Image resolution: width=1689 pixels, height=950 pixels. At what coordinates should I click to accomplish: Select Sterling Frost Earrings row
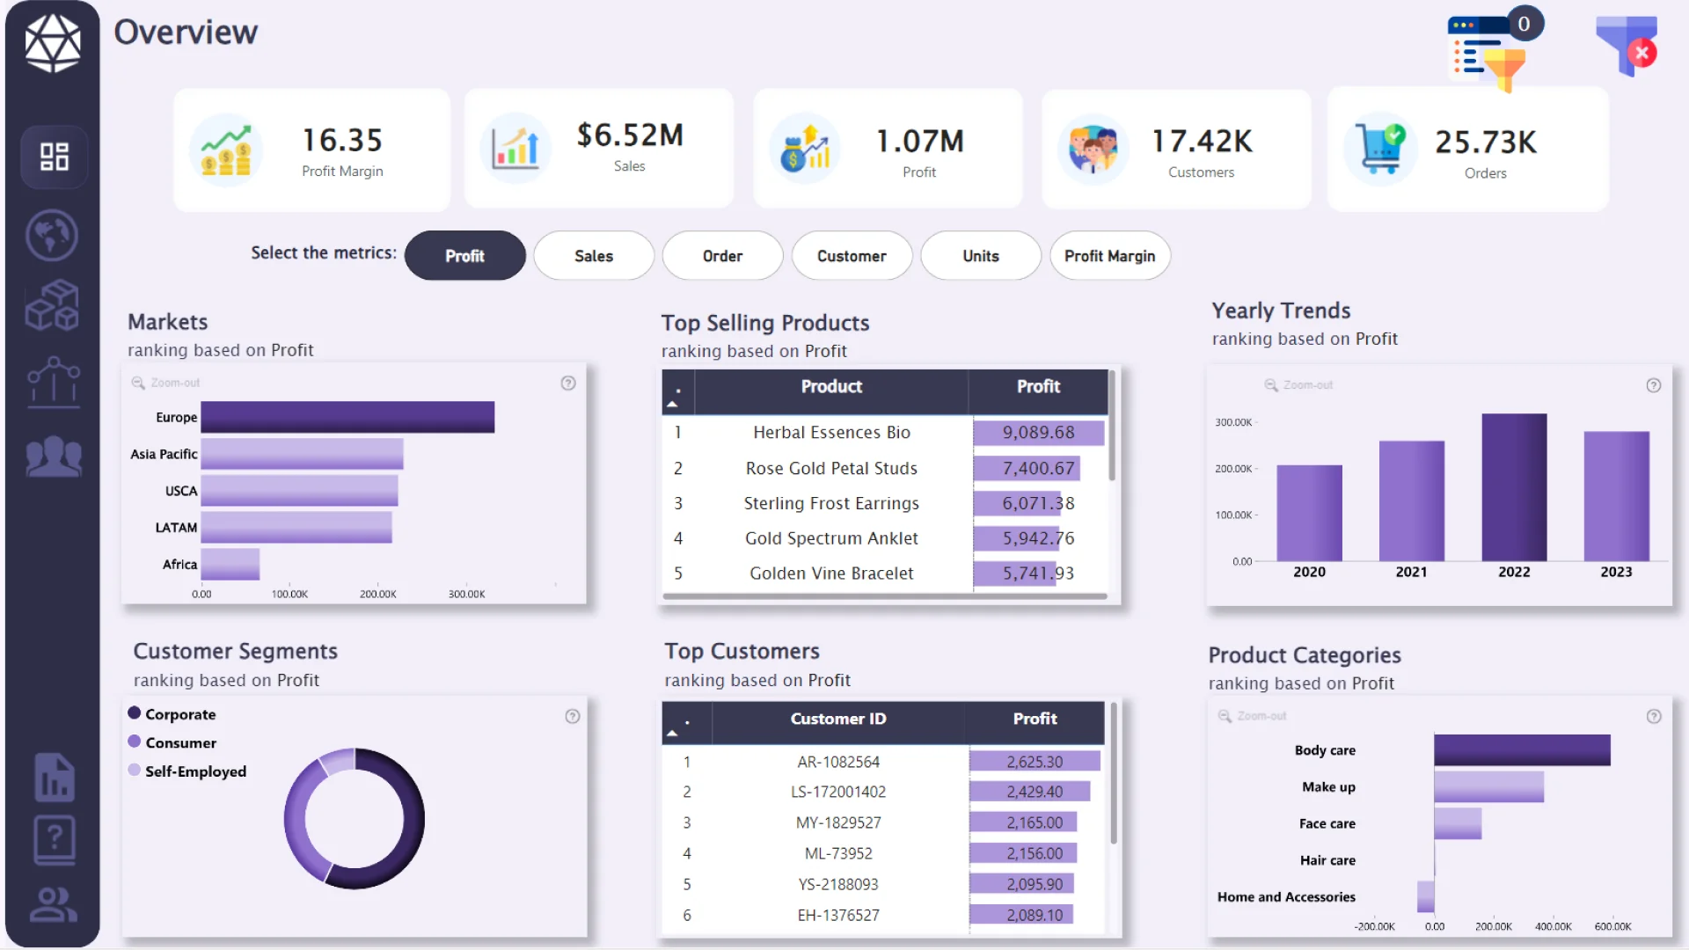coord(885,504)
